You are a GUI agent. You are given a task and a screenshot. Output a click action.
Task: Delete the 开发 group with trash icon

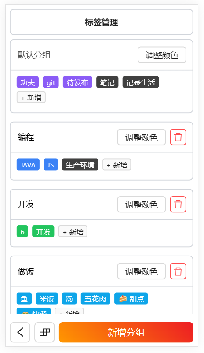point(178,204)
